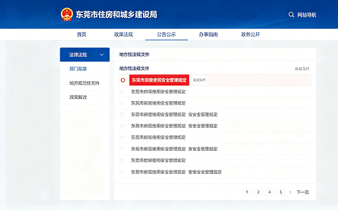Jump to page 5 in pagination

[x=281, y=192]
